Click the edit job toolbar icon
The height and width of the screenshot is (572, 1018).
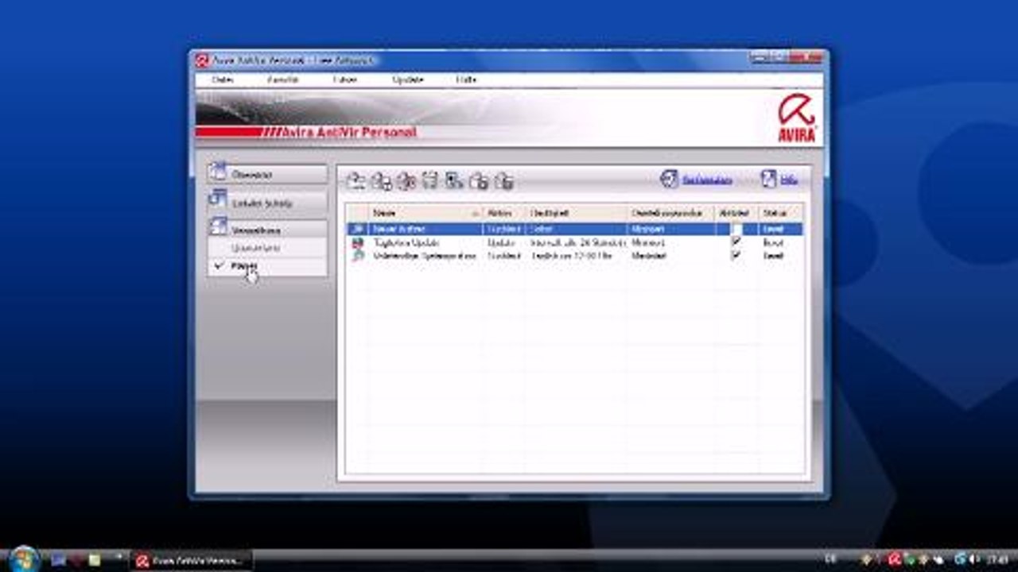tap(406, 181)
